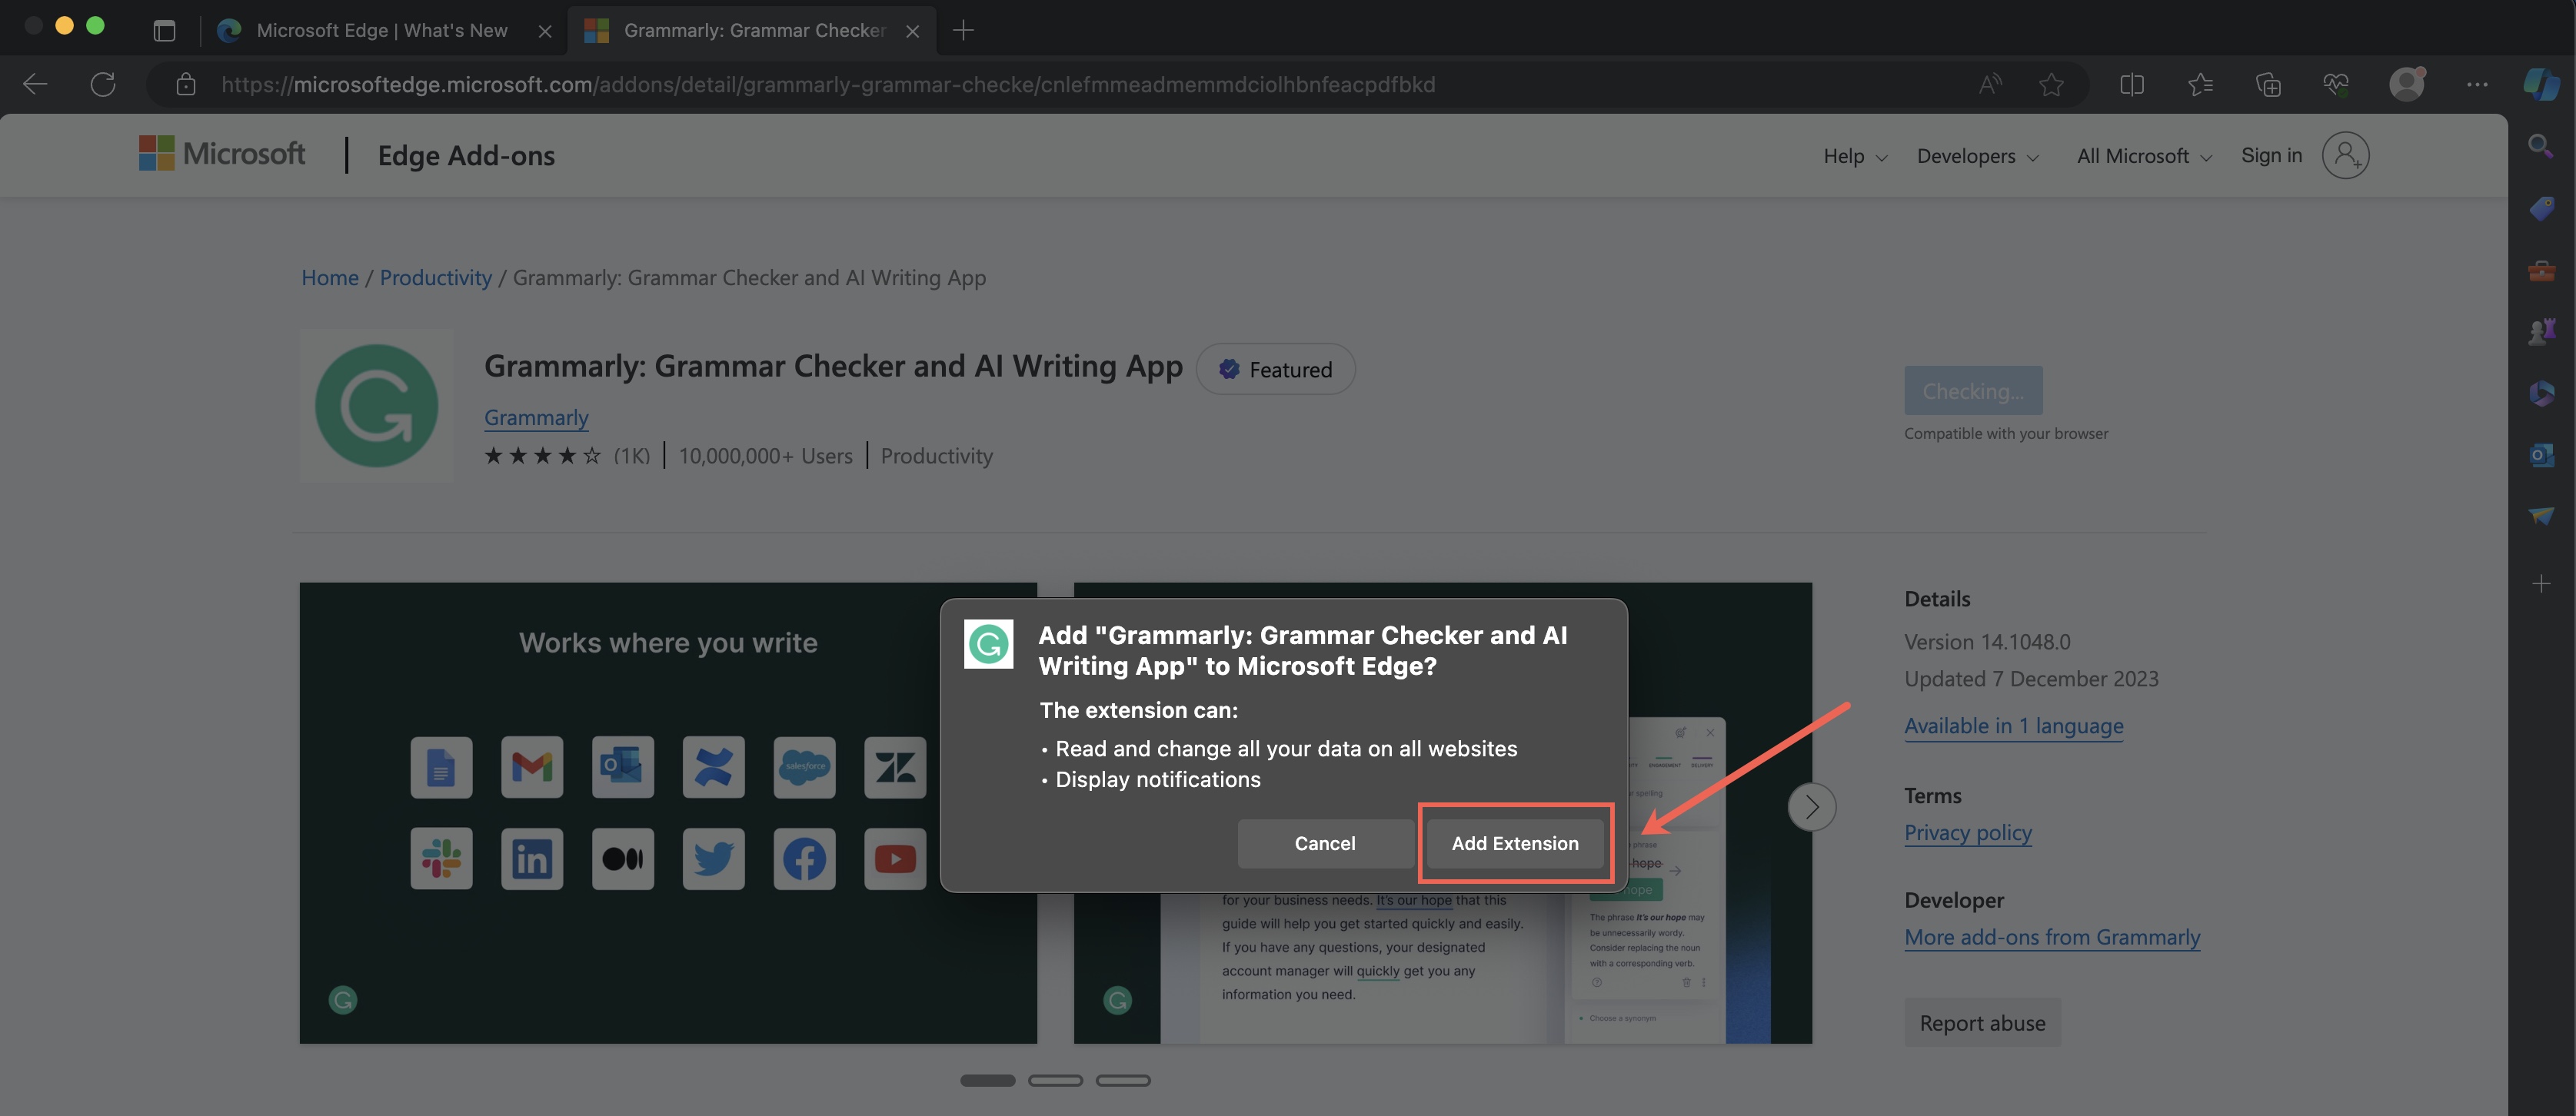View site information lock icon
Viewport: 2576px width, 1116px height.
185,84
